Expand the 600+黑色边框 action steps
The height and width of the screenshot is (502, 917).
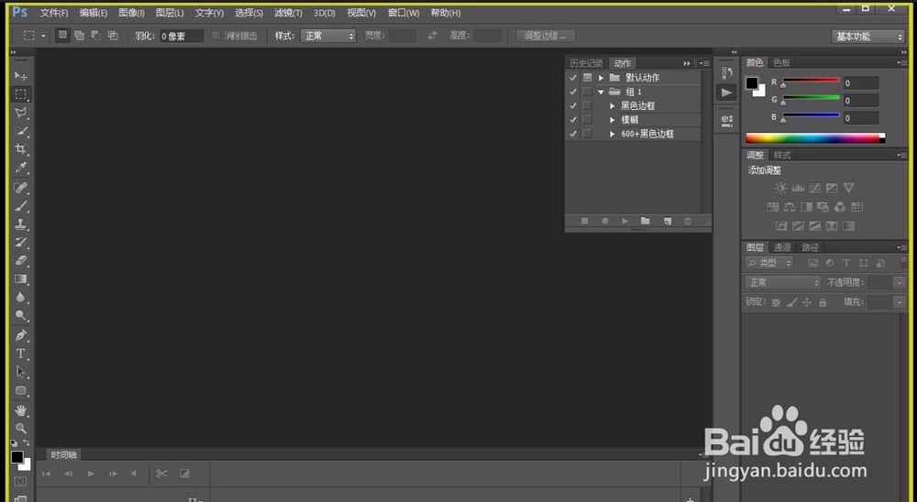(x=612, y=134)
